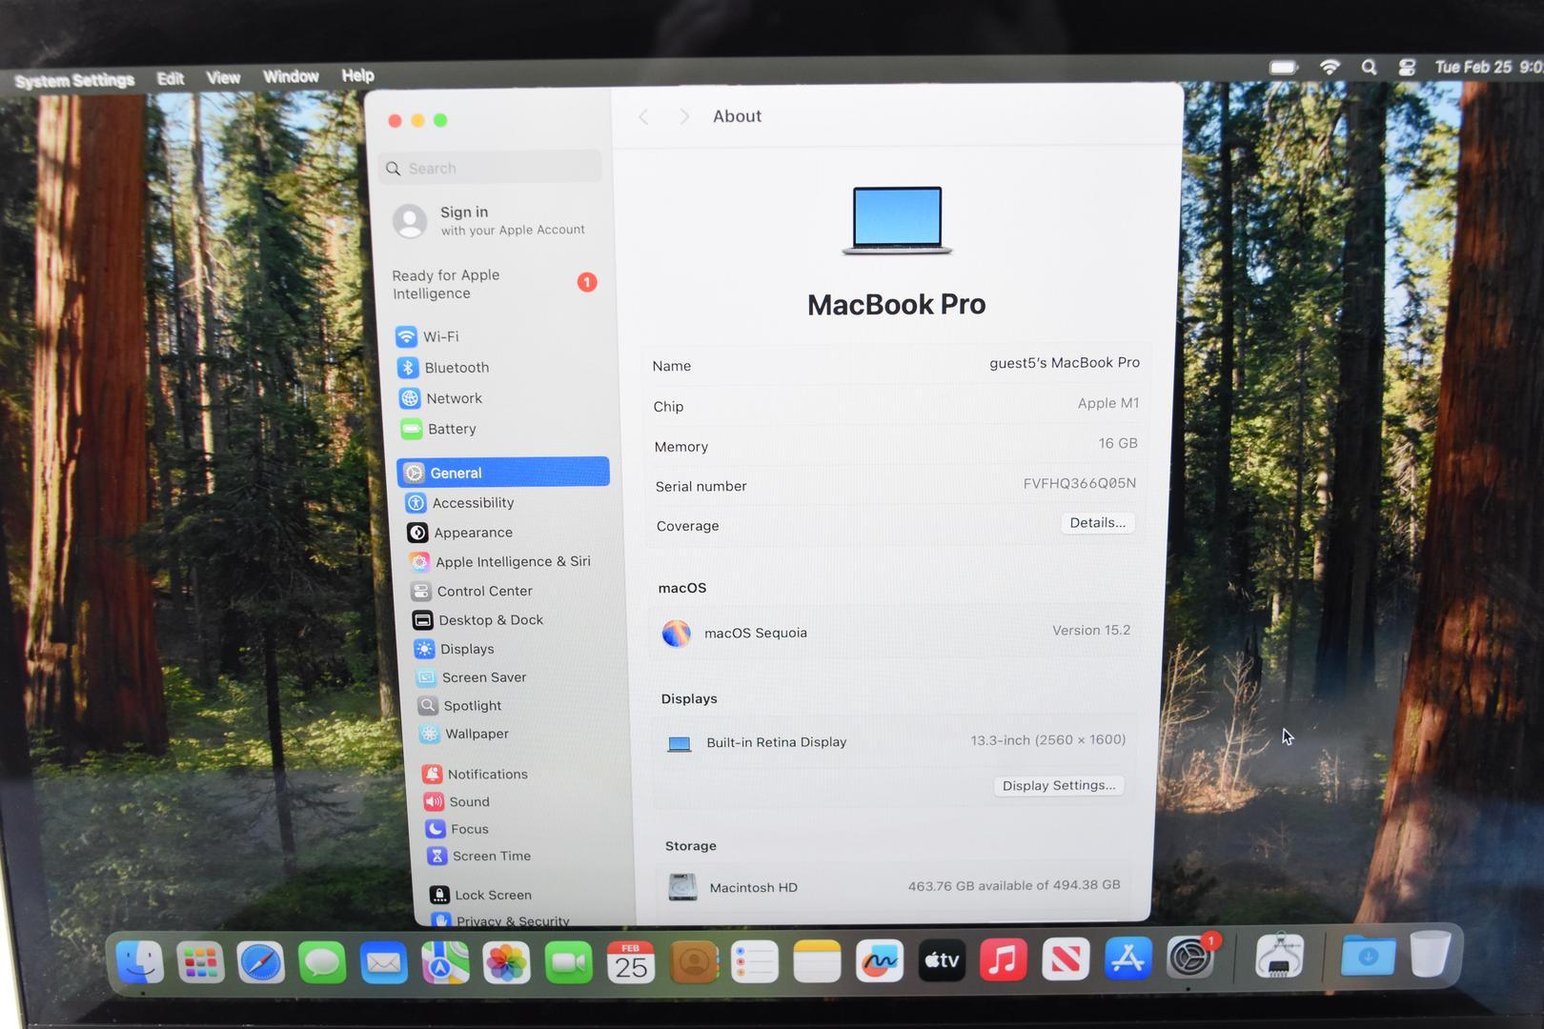
Task: Open Battery settings in sidebar
Action: tap(439, 429)
